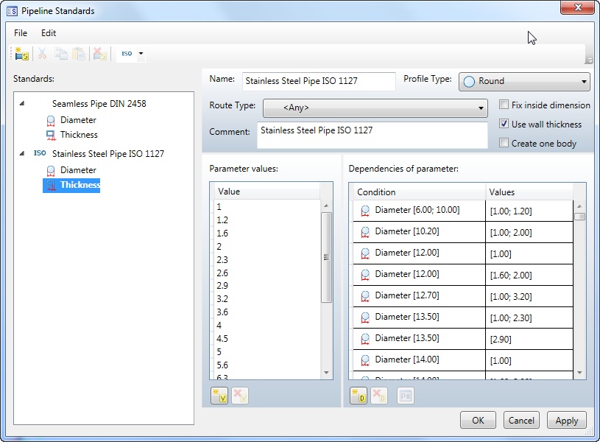The image size is (600, 442).
Task: Open the Profile Type Round dropdown
Action: 524,82
